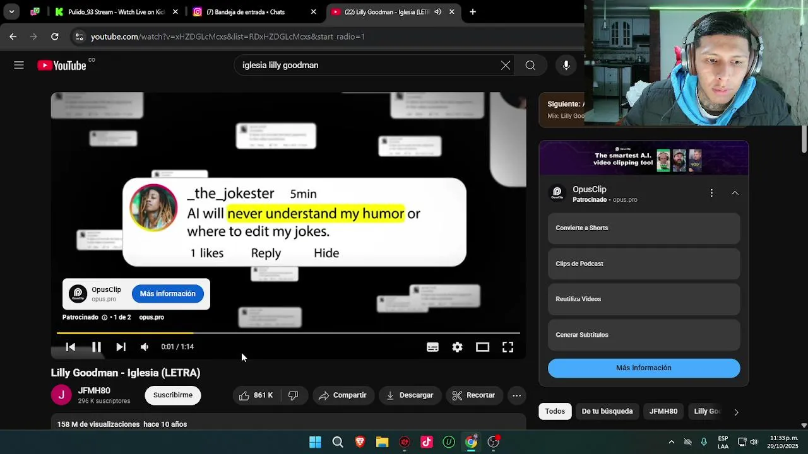Skip to the next video
The image size is (808, 454).
coord(121,347)
